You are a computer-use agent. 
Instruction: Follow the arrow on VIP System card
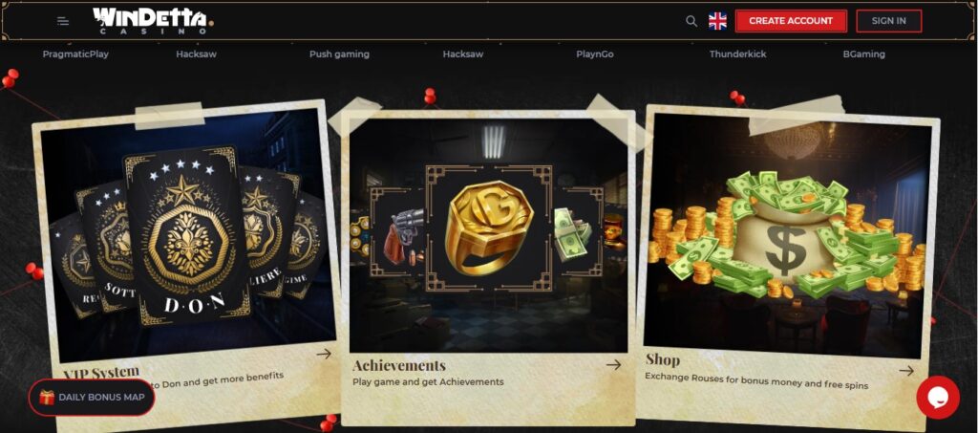324,354
